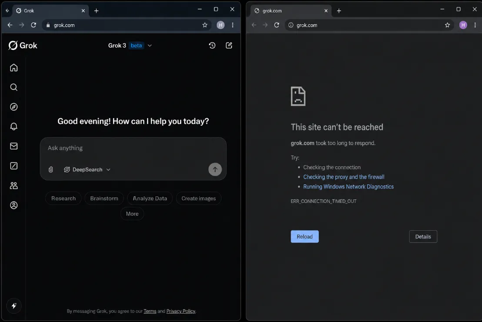
Task: Click the left window address bar
Action: pyautogui.click(x=127, y=25)
